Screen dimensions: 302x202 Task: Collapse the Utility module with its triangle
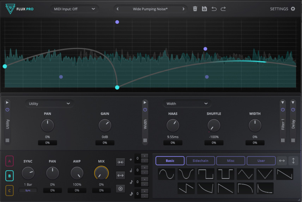pyautogui.click(x=7, y=102)
